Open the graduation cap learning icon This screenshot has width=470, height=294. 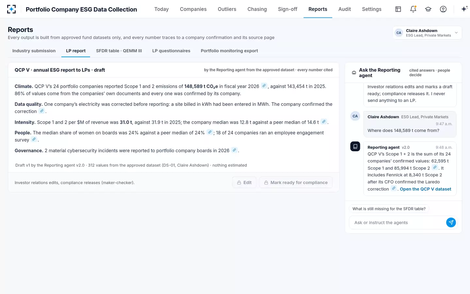click(428, 9)
